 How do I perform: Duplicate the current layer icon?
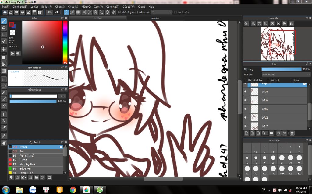[279, 133]
